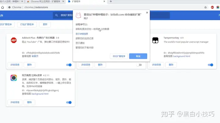This screenshot has width=220, height=123.
Task: Open 详细信息 for Tampermonkey
Action: 156,65
